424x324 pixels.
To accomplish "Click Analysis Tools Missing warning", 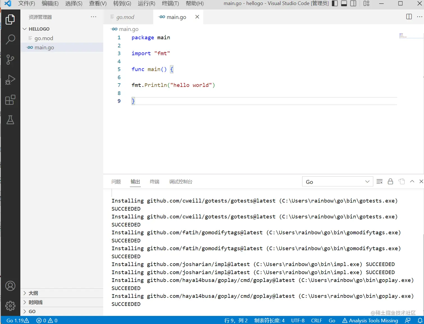I will [370, 320].
